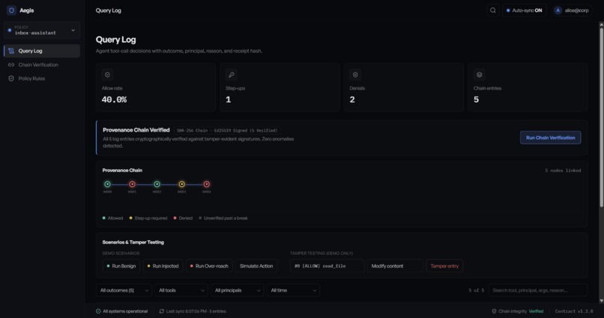
Task: Click the Tamper entry button
Action: [444, 266]
